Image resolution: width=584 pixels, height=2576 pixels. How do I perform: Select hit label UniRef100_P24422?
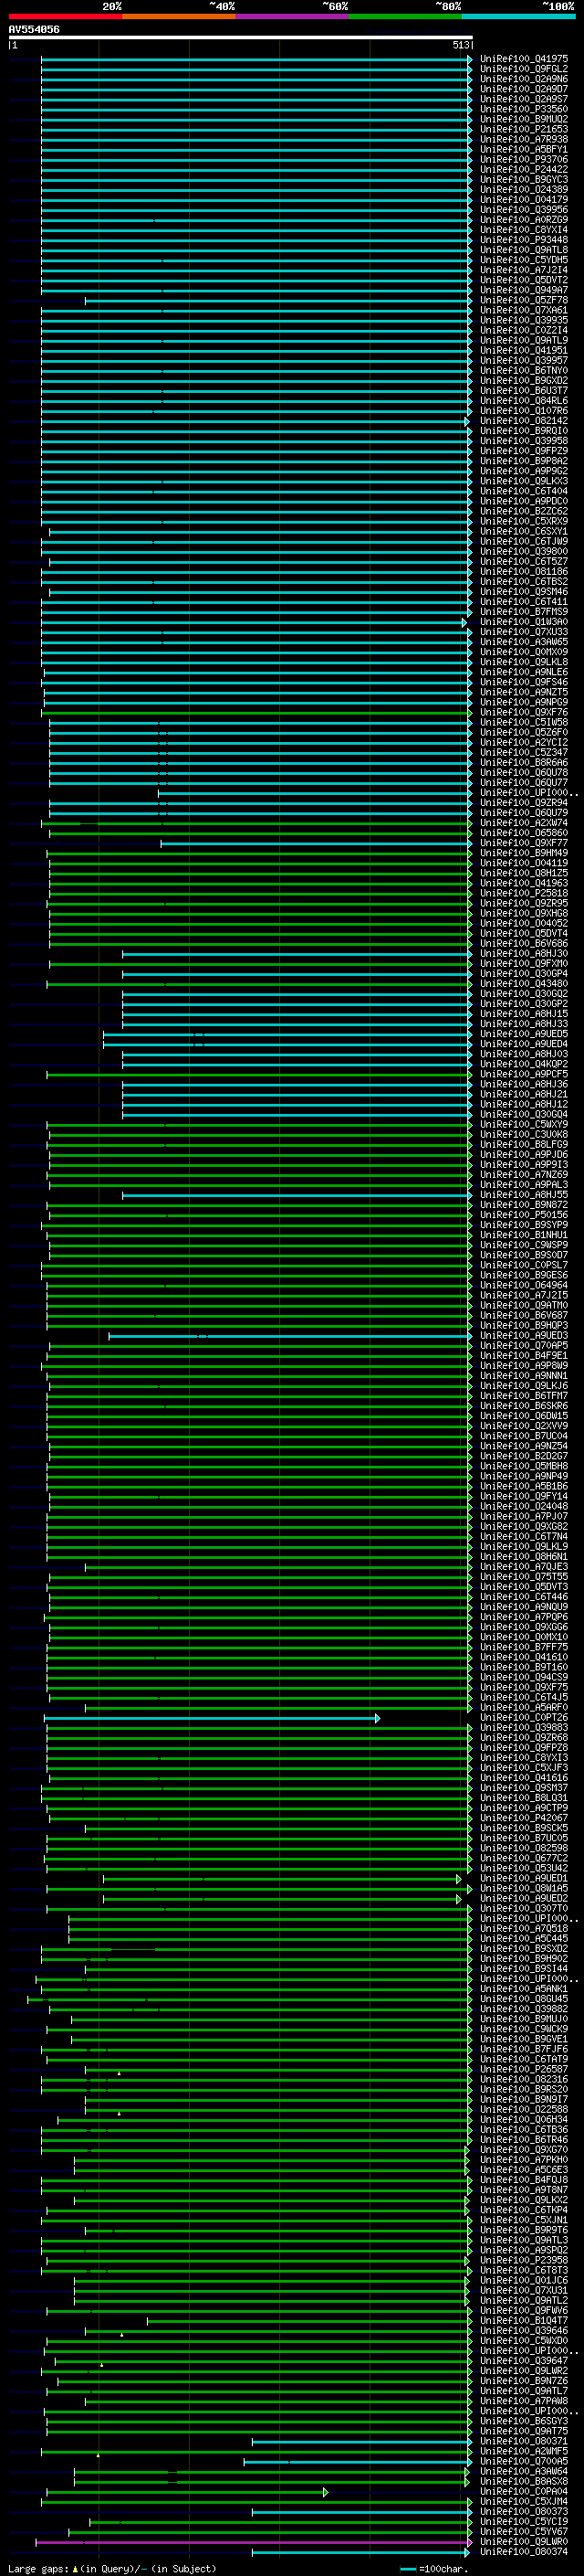coord(523,169)
